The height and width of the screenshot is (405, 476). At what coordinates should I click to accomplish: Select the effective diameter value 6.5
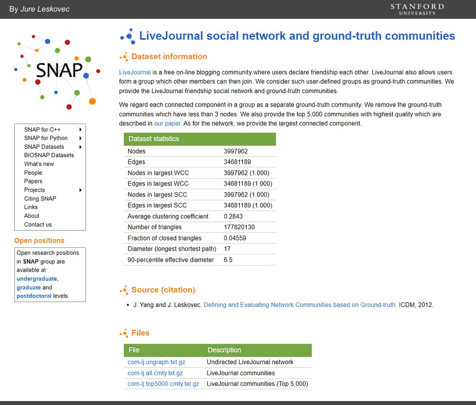pyautogui.click(x=228, y=260)
